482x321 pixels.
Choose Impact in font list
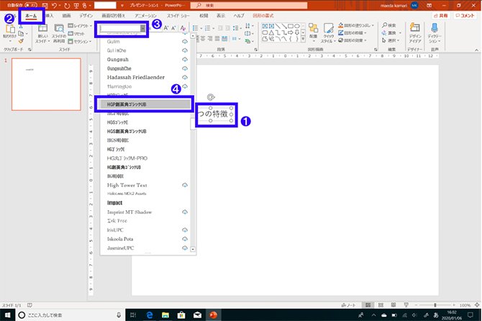point(146,203)
